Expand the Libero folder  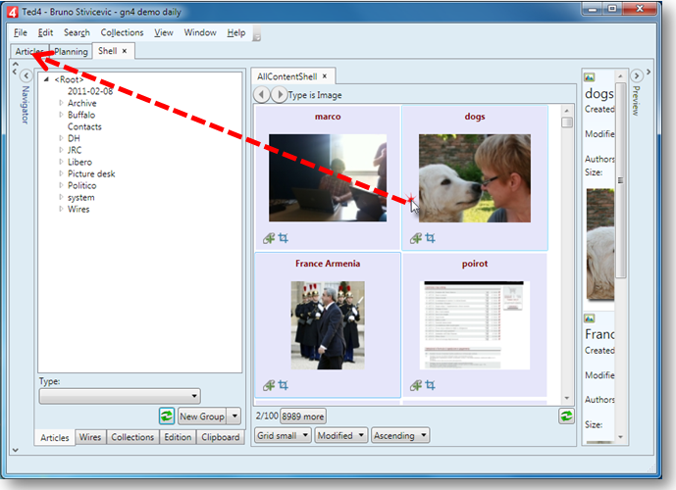[x=61, y=162]
